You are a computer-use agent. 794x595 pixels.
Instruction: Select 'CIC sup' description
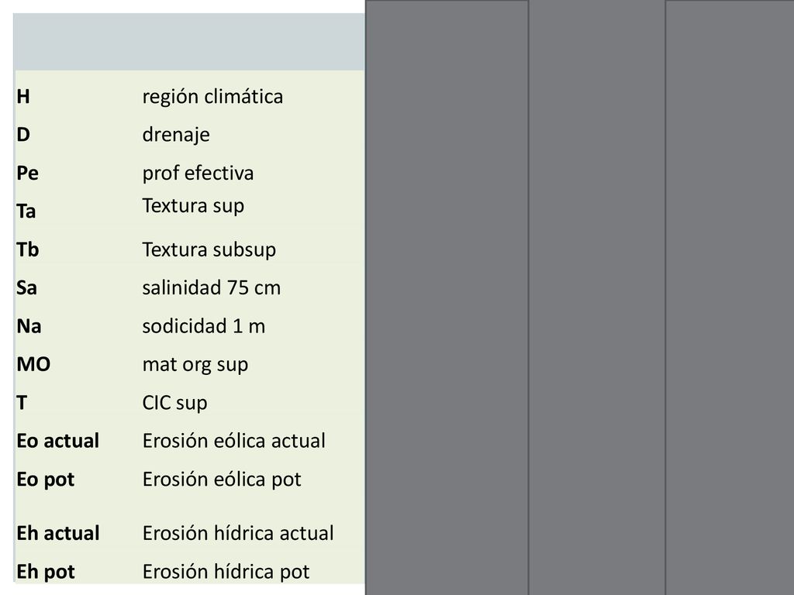pos(175,403)
